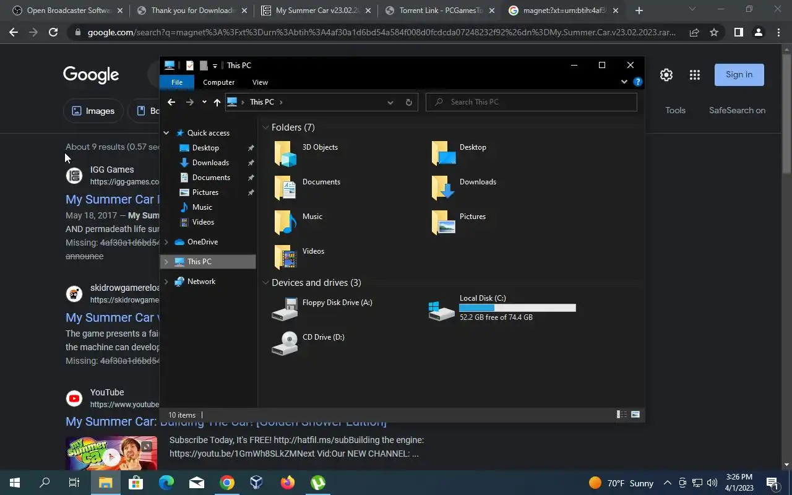Reload the Chrome page
The height and width of the screenshot is (495, 792).
[53, 32]
